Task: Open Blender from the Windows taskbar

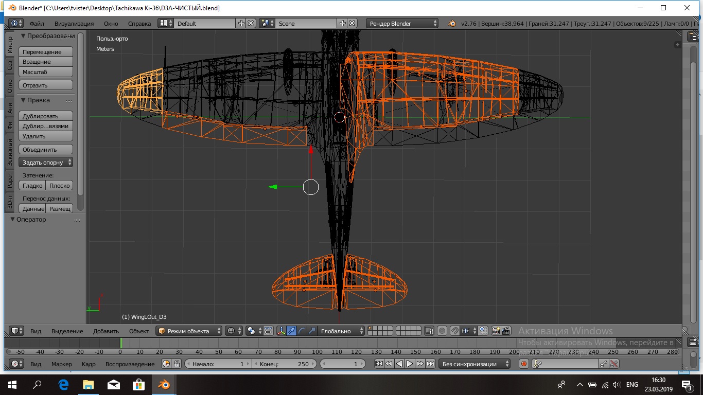Action: (x=164, y=384)
